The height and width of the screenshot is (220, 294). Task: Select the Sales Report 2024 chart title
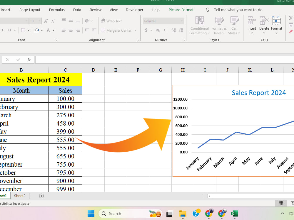259,93
